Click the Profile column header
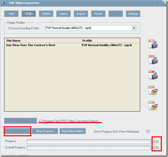This screenshot has width=168, height=157. (110, 41)
